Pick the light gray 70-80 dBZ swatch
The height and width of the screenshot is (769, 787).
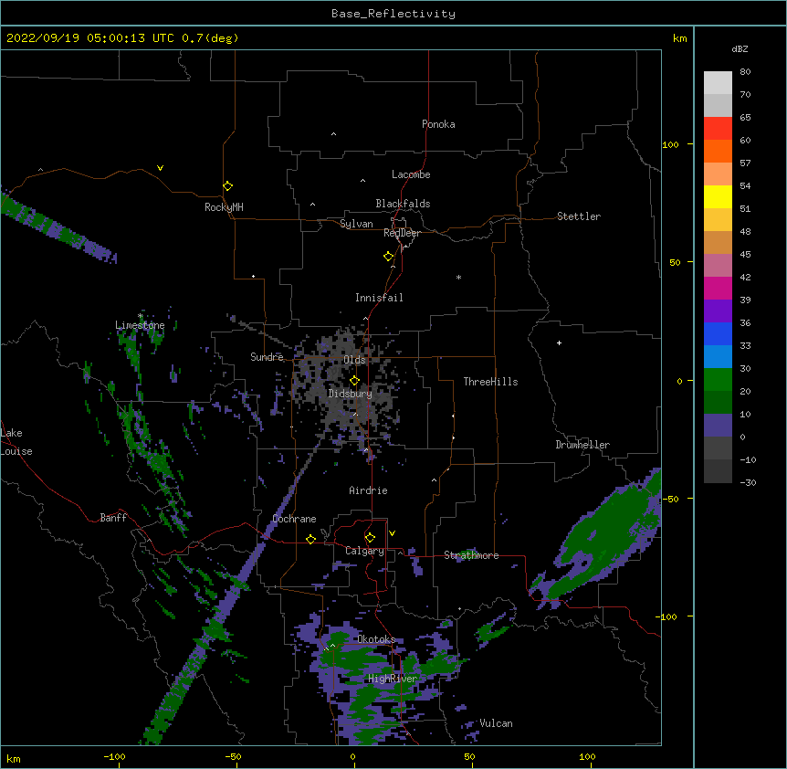point(718,83)
